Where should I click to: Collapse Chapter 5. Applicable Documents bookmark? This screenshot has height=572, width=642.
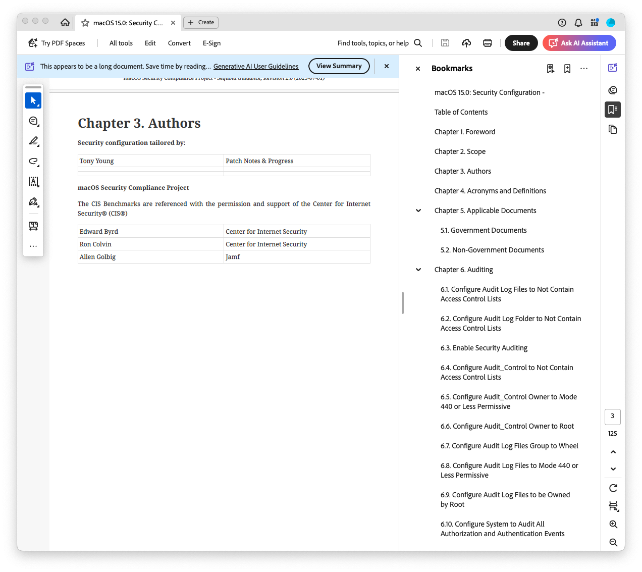[x=418, y=211]
